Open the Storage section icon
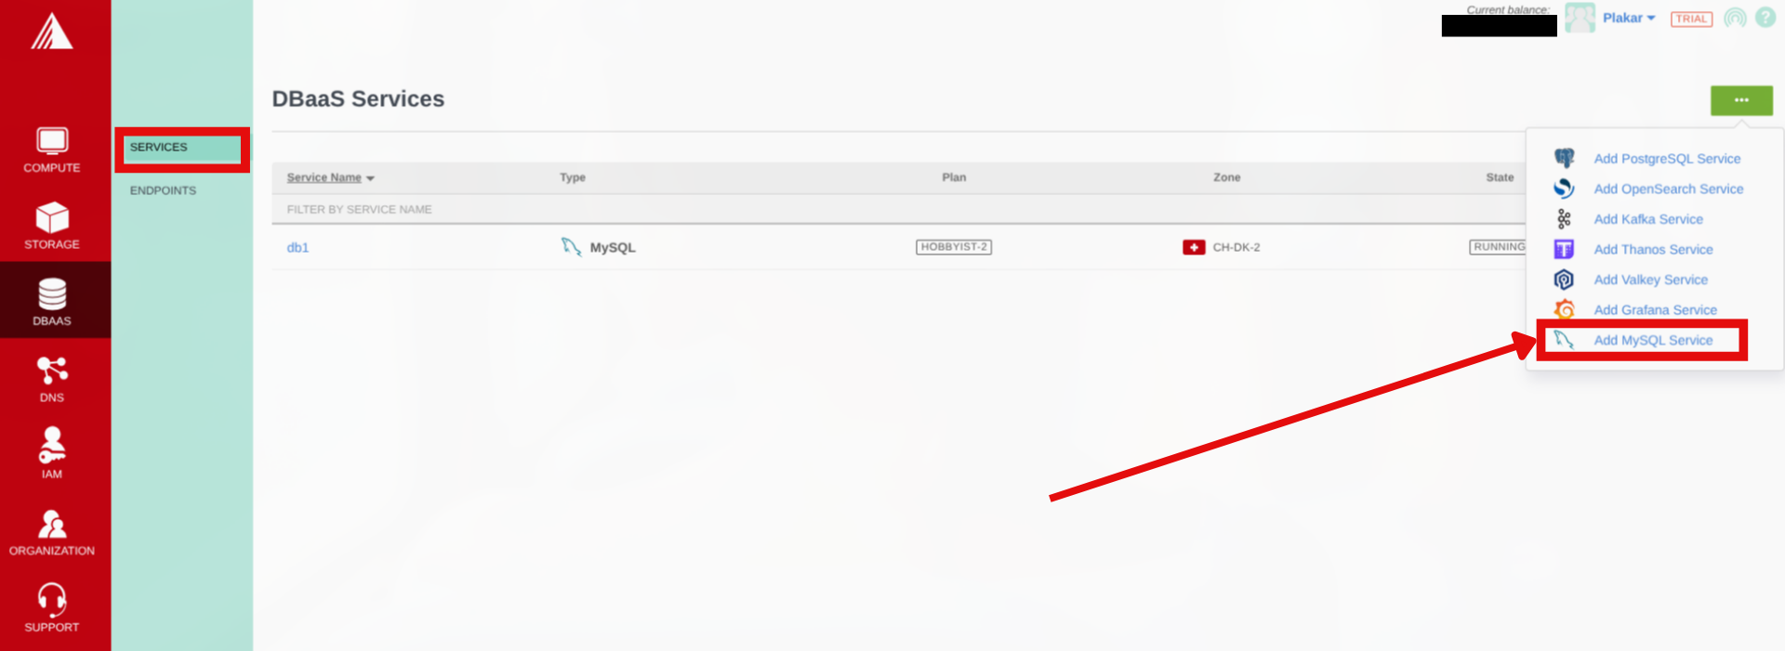Image resolution: width=1785 pixels, height=651 pixels. [x=52, y=217]
